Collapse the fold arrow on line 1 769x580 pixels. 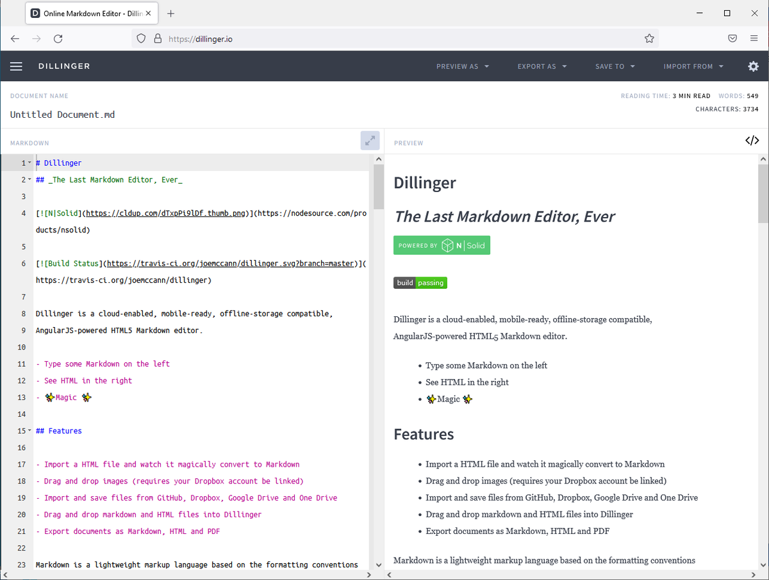[29, 163]
